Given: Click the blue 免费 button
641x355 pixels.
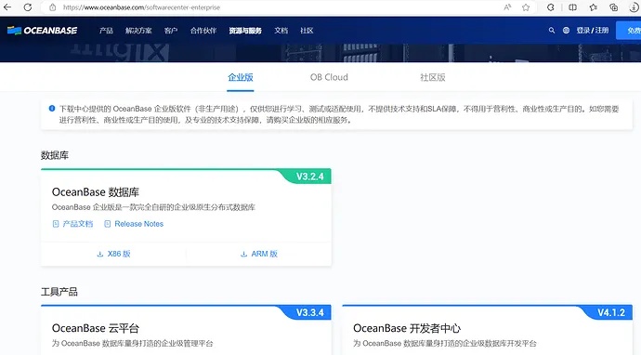Looking at the screenshot, I should pos(629,31).
